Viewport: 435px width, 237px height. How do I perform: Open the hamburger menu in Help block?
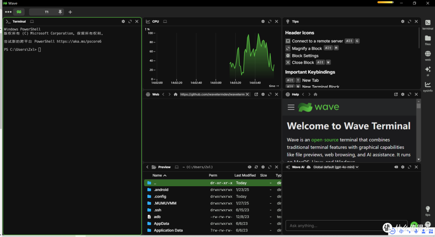pyautogui.click(x=291, y=107)
